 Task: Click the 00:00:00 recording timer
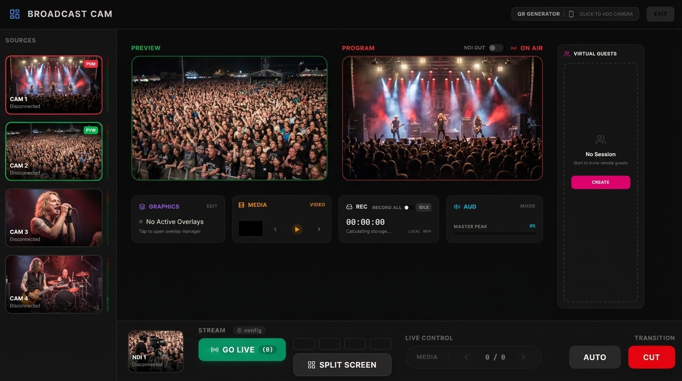365,222
